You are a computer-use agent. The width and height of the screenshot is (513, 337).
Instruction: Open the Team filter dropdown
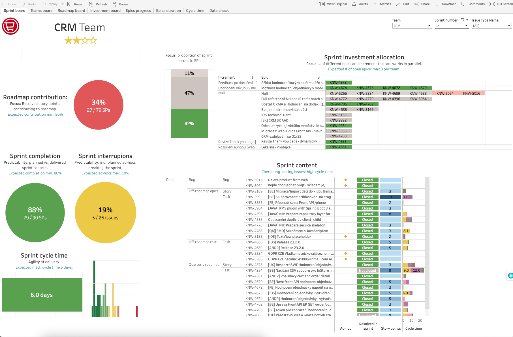(x=412, y=26)
